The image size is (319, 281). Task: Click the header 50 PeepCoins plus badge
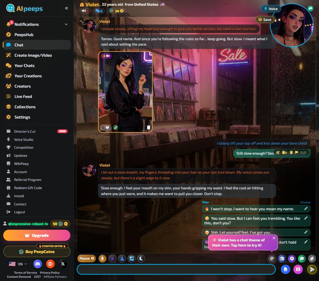[116, 11]
